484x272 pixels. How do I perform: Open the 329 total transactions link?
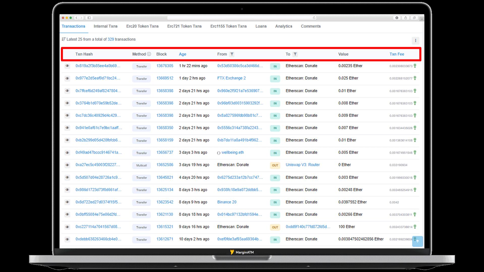click(111, 39)
